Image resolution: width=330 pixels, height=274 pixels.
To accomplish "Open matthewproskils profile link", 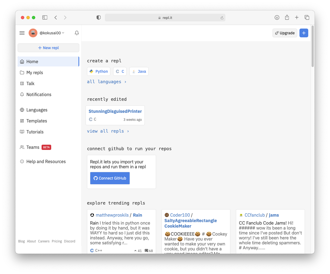I will (112, 215).
